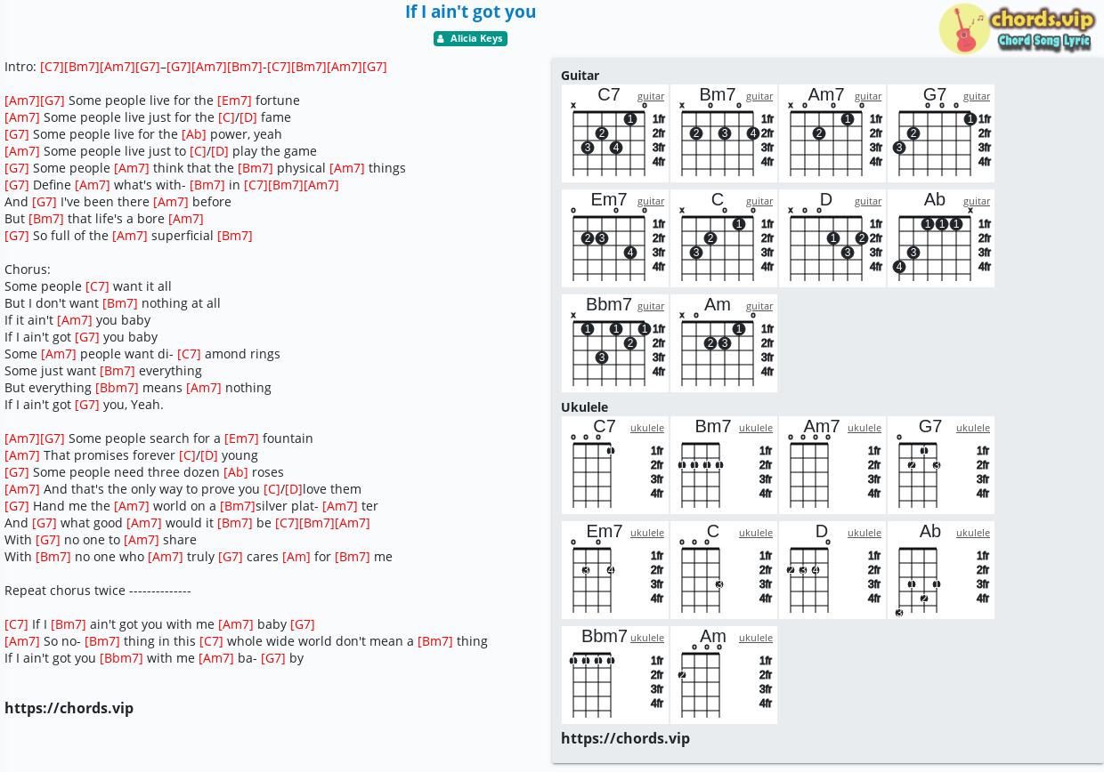This screenshot has width=1104, height=772.
Task: Select the ukulele Bm7 chord diagram
Action: 724,465
